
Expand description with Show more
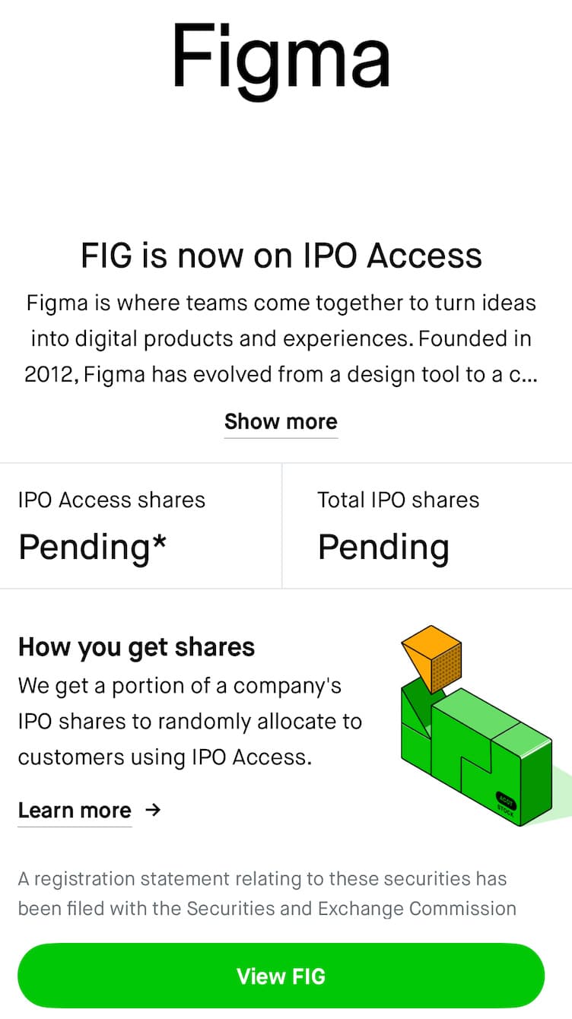pos(281,421)
